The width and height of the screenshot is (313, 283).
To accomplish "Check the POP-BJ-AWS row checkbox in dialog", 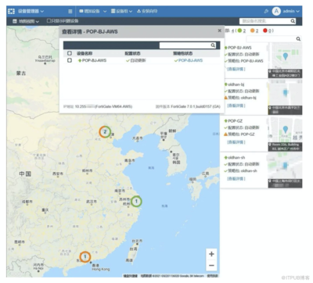I will pyautogui.click(x=70, y=60).
